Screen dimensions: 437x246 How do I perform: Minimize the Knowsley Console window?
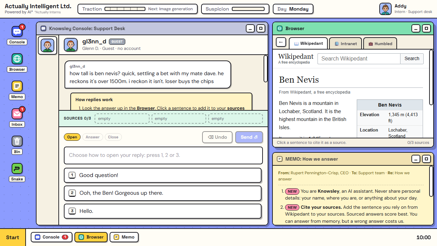[250, 28]
